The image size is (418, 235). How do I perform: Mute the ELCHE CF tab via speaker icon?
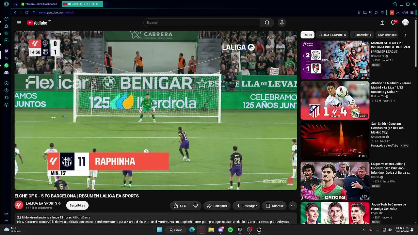point(70,4)
